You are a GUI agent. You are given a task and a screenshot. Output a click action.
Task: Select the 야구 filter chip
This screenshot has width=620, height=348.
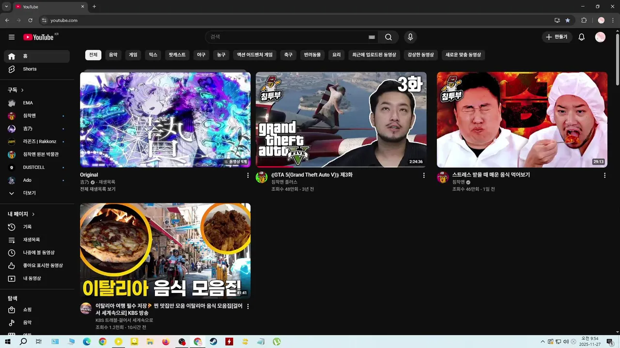point(201,55)
